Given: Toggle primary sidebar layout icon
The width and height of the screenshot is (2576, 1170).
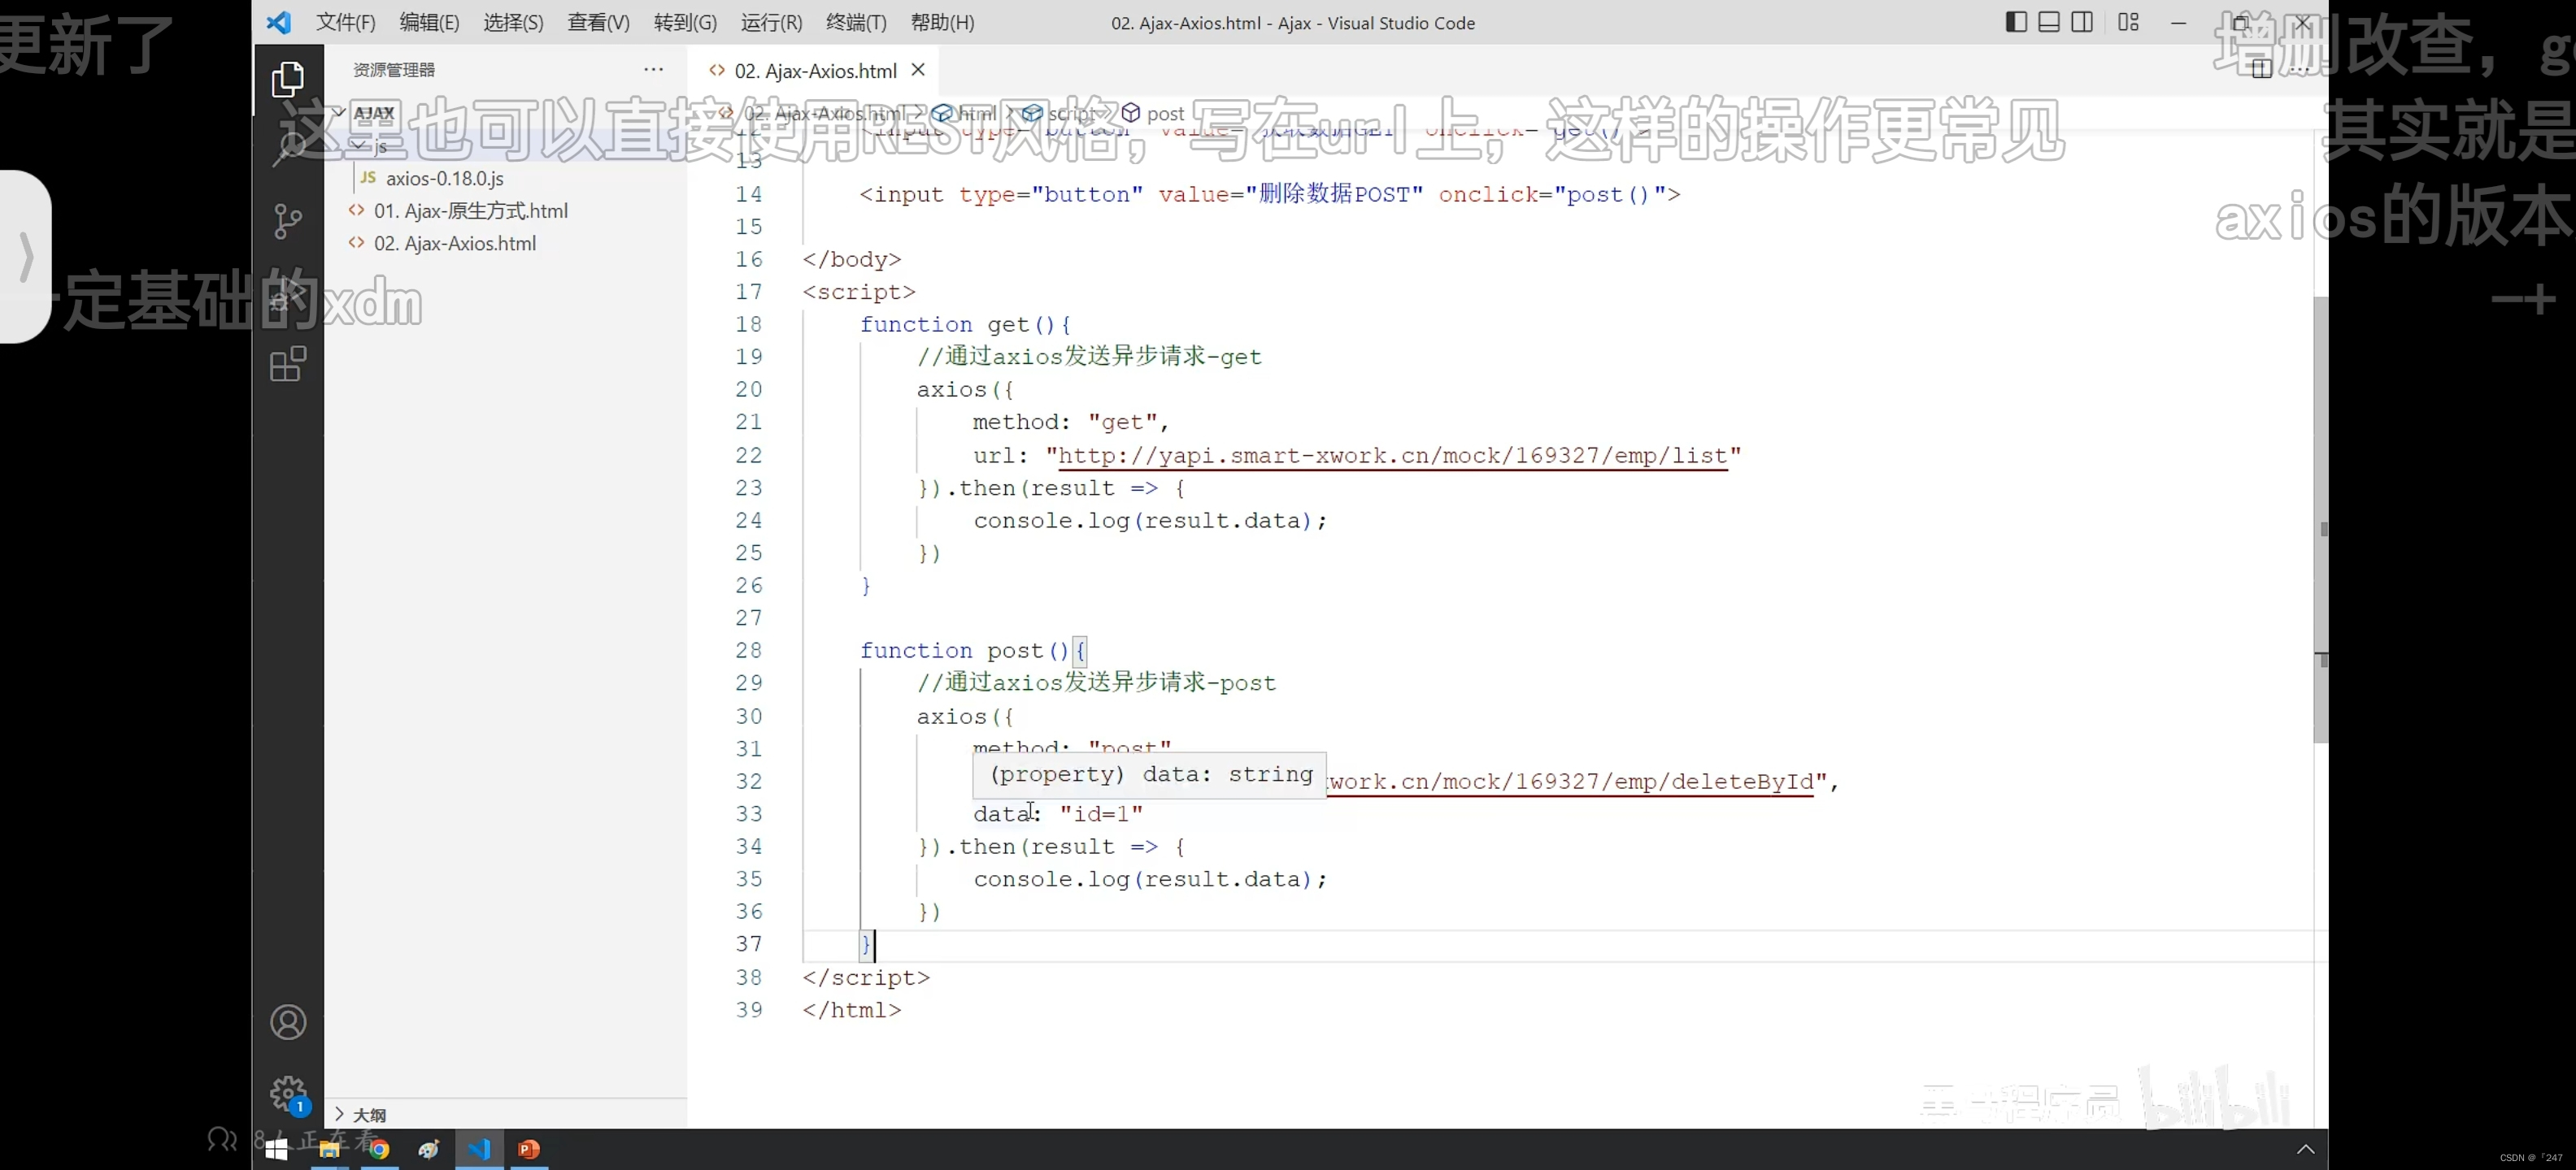Looking at the screenshot, I should point(2016,22).
